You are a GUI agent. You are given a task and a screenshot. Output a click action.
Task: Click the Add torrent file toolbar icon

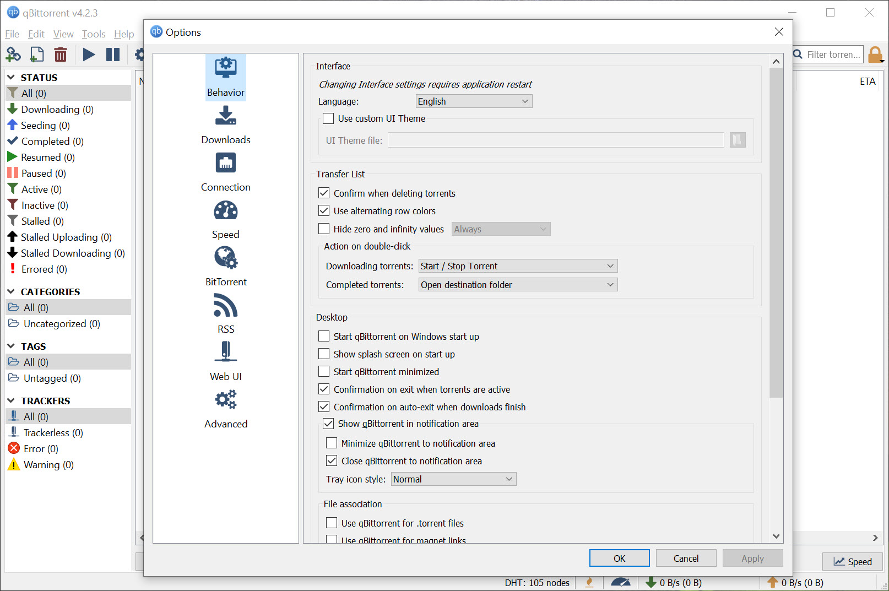tap(37, 55)
